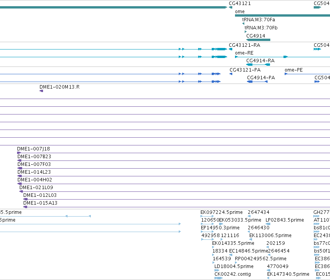Image resolution: width=330 pixels, height=280 pixels.
Task: Click the tRNA:M3:70Fa label
Action: click(258, 19)
